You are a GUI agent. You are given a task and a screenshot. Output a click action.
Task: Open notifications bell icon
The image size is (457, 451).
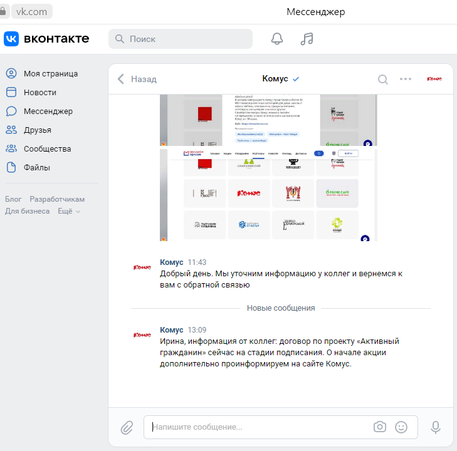[x=277, y=39]
